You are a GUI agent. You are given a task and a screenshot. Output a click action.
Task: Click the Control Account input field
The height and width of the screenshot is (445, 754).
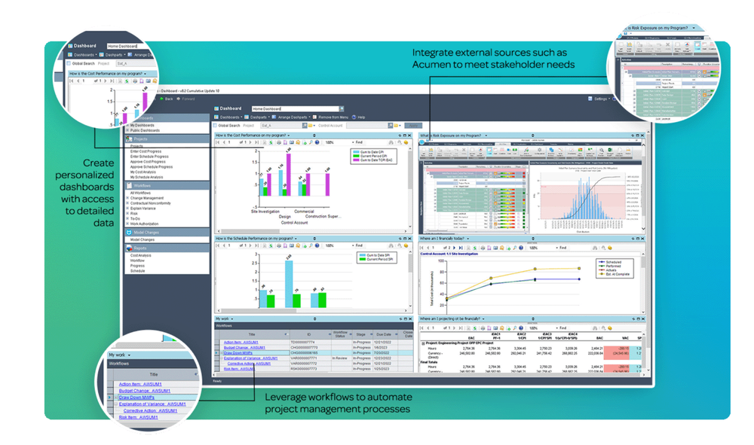pyautogui.click(x=366, y=125)
